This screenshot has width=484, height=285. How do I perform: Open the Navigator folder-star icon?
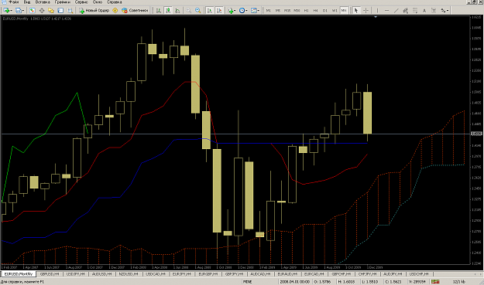point(51,11)
